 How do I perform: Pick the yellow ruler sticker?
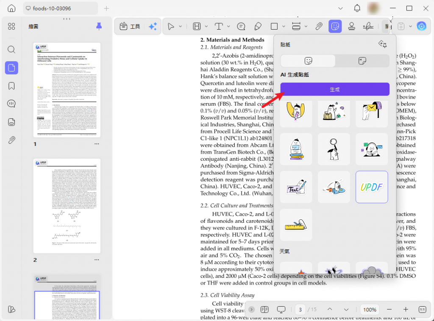click(x=296, y=225)
